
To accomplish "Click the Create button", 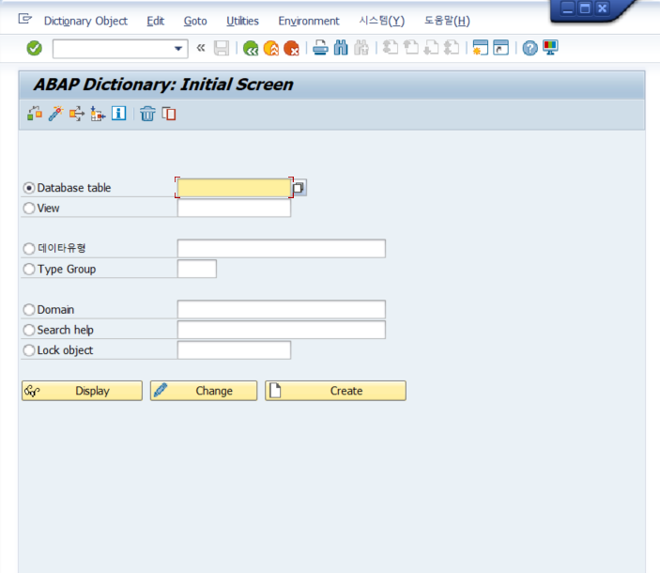I will pyautogui.click(x=335, y=391).
